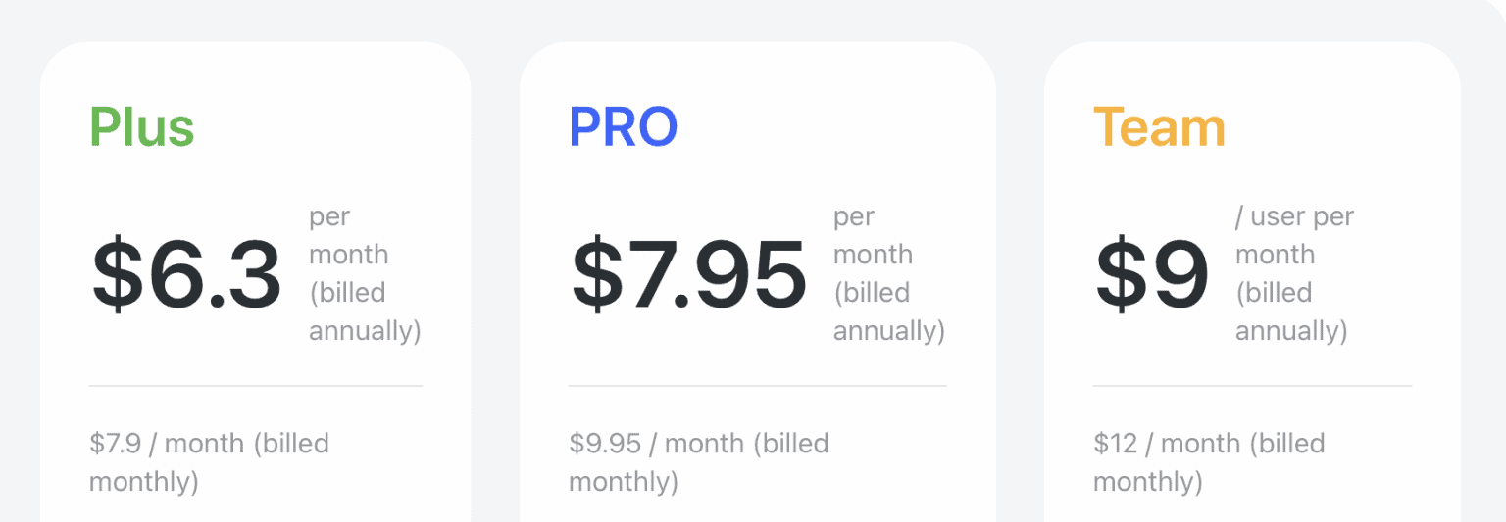The height and width of the screenshot is (522, 1506).
Task: Click the $6.3 price figure
Action: coord(186,275)
